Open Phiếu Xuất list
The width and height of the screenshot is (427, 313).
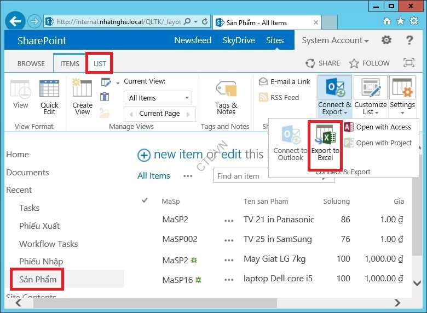pyautogui.click(x=39, y=226)
